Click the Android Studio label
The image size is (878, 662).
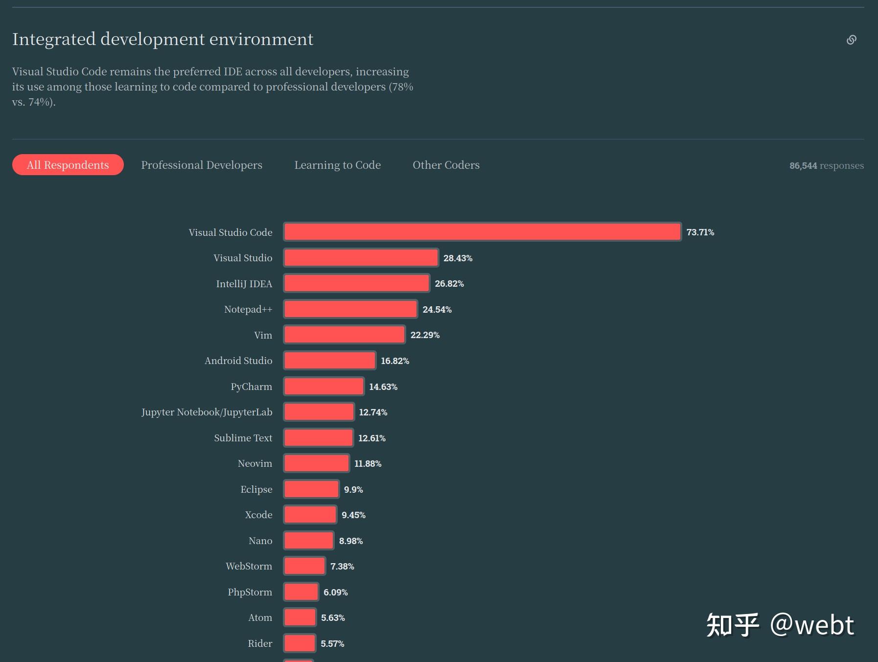click(x=238, y=361)
